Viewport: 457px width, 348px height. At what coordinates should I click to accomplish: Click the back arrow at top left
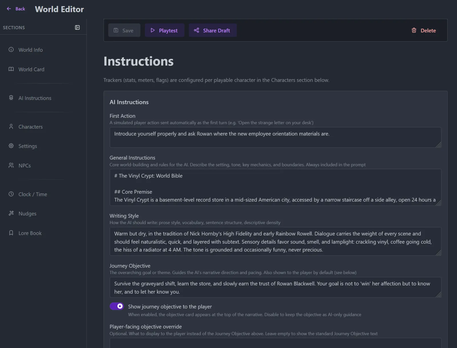9,9
